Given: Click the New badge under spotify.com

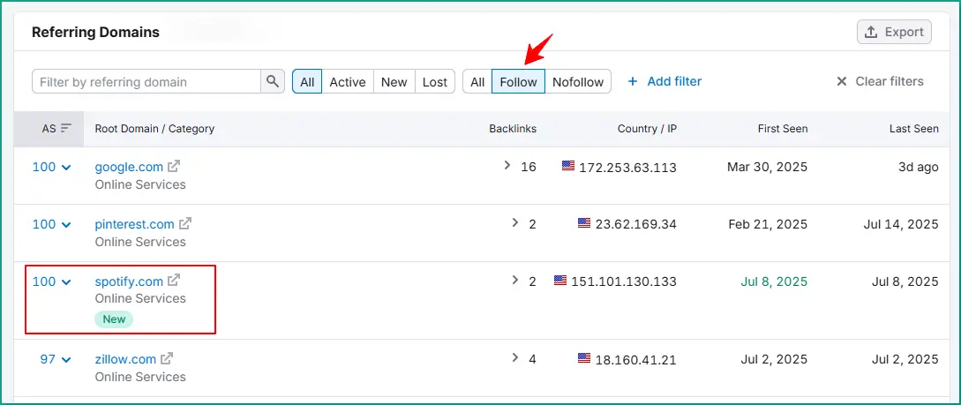Looking at the screenshot, I should [114, 319].
